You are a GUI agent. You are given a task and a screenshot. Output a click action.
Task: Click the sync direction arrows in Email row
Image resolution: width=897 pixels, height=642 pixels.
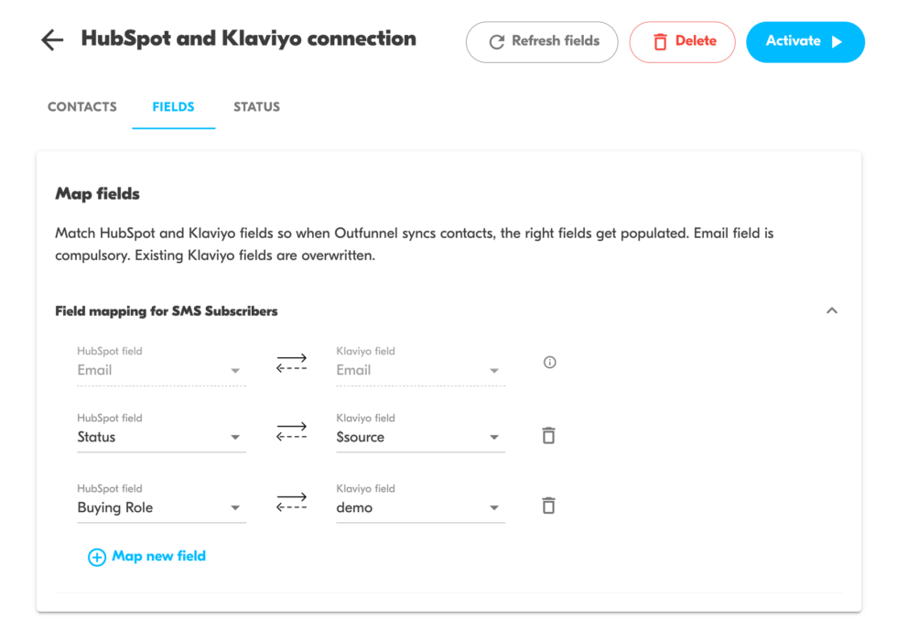pyautogui.click(x=291, y=364)
